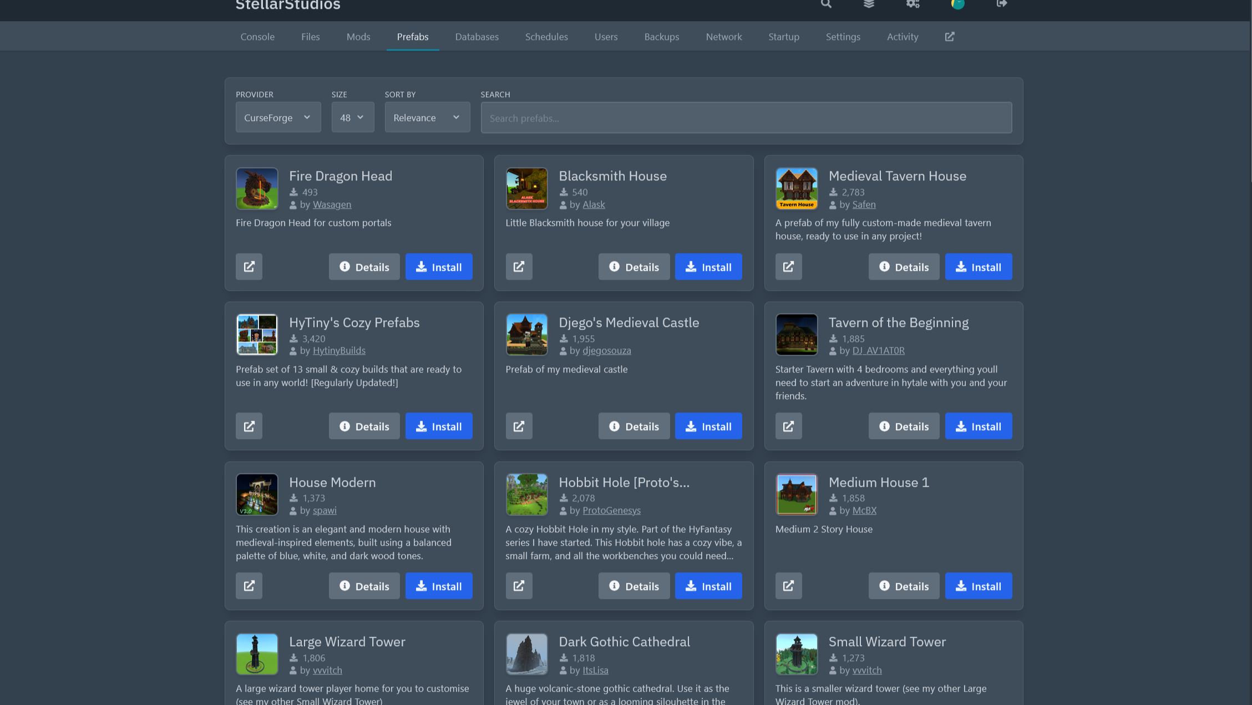Click the Search prefabs input field
Image resolution: width=1252 pixels, height=705 pixels.
click(746, 118)
